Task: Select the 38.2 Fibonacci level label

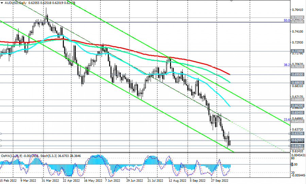Action: pyautogui.click(x=286, y=65)
